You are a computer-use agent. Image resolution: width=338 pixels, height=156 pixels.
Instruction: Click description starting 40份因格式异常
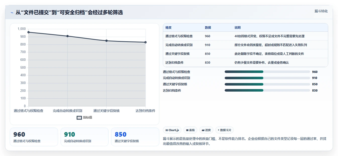[x=269, y=36]
